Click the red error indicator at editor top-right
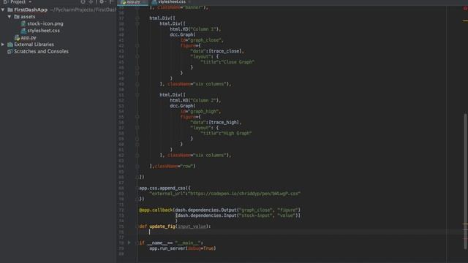This screenshot has height=263, width=468. (465, 8)
